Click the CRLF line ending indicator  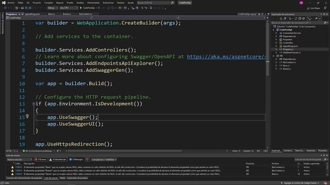click(x=266, y=151)
